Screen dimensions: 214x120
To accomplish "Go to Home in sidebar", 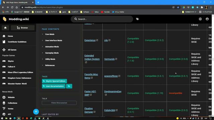I will [10, 36].
